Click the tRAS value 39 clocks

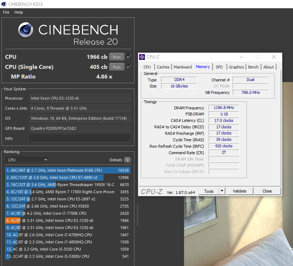point(224,139)
